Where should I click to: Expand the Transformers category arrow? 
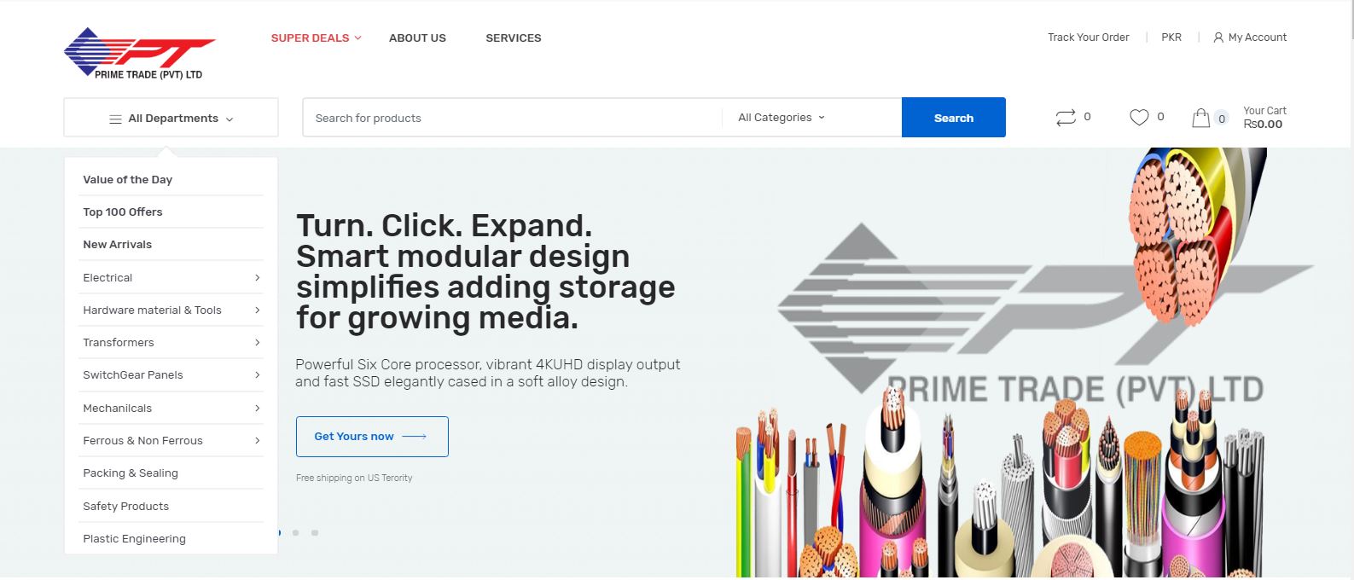(257, 343)
